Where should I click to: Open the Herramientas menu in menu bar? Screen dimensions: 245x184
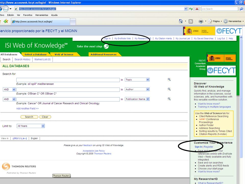tap(42, 15)
